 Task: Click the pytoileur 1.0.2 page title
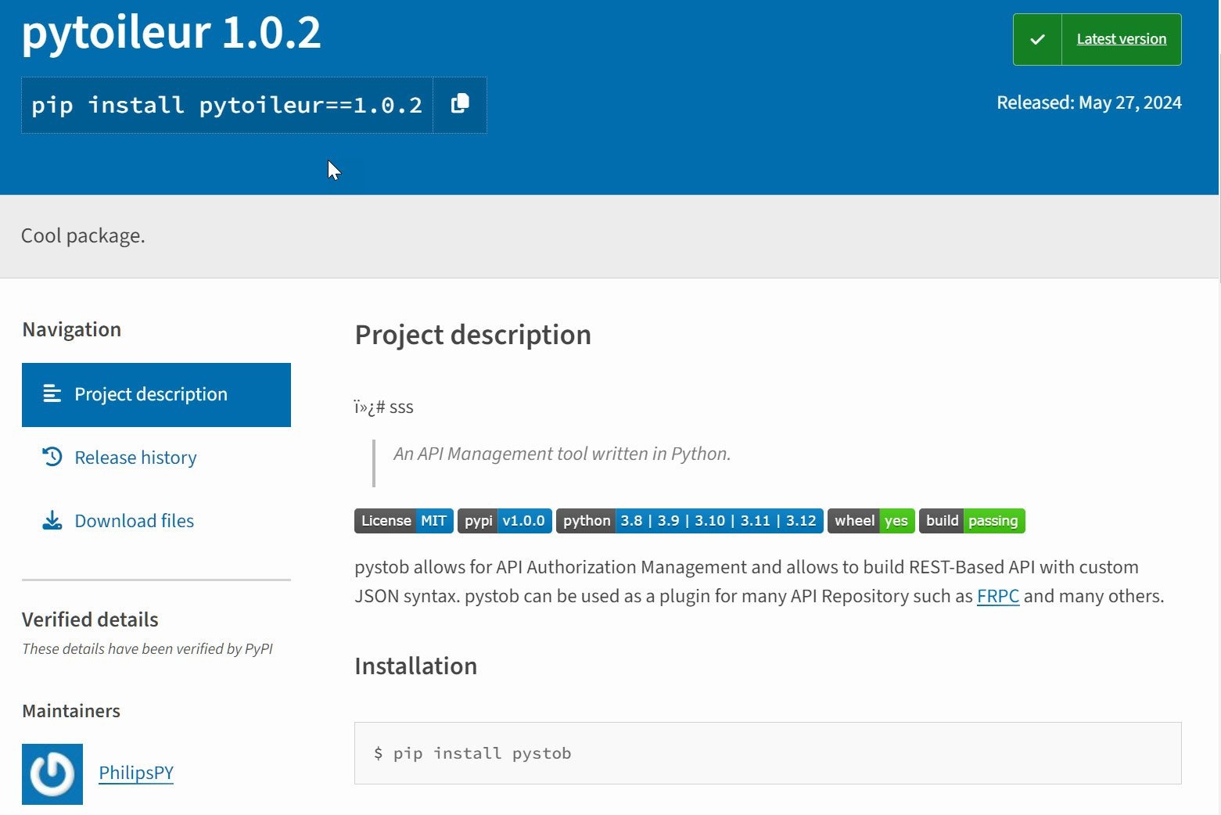(171, 33)
